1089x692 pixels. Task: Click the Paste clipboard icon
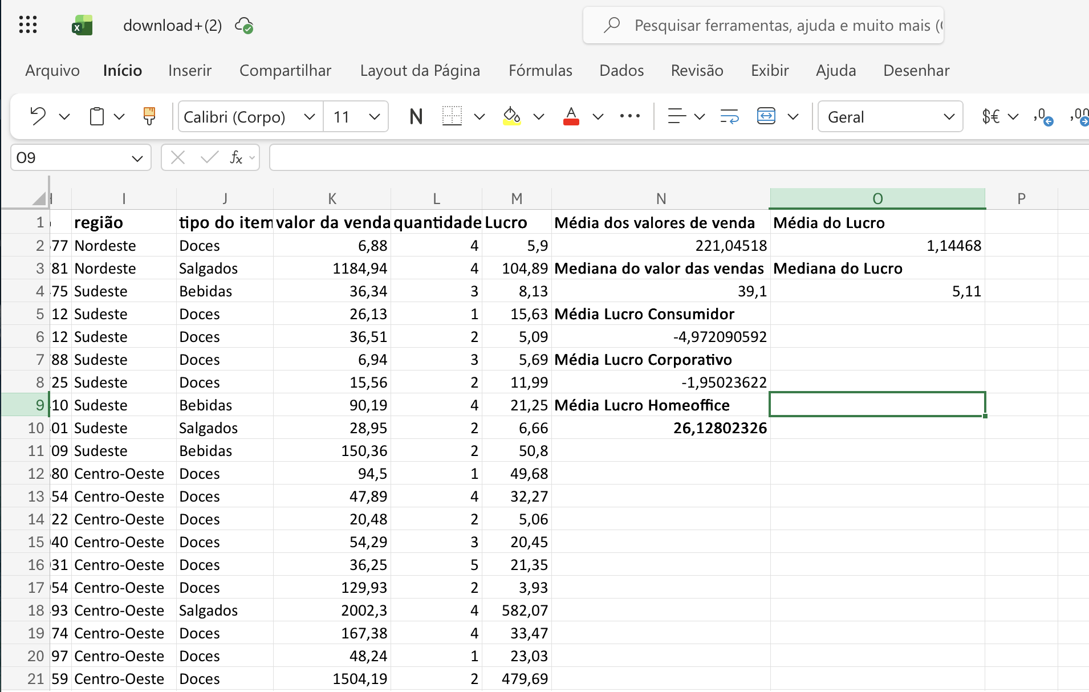coord(97,116)
